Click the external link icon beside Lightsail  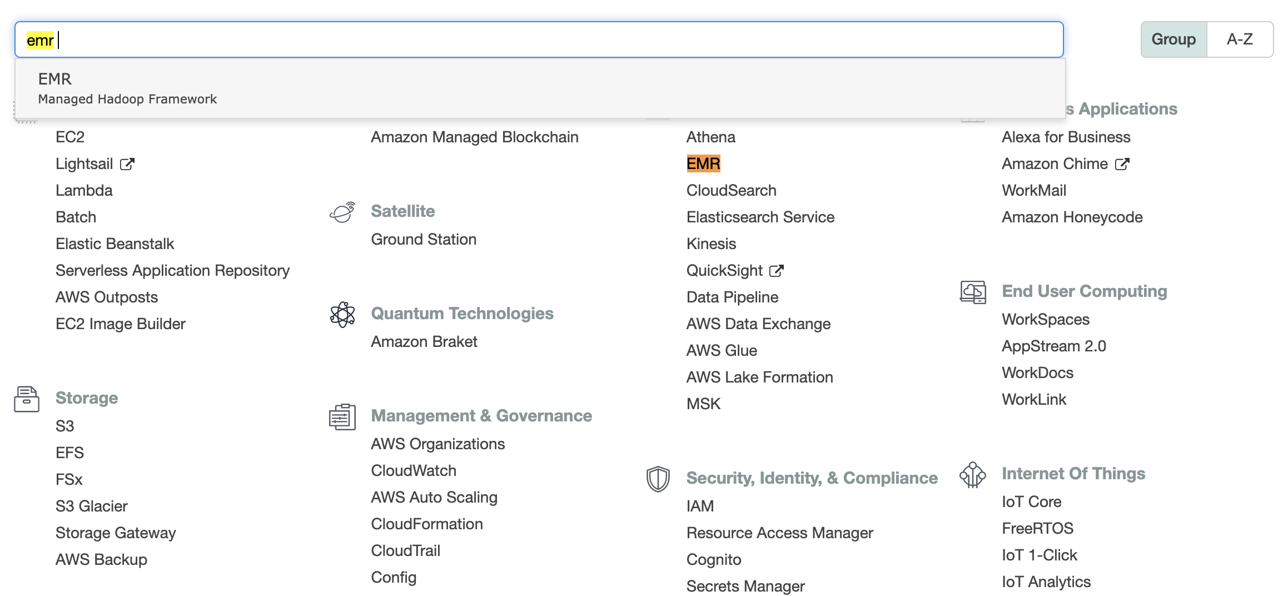127,164
